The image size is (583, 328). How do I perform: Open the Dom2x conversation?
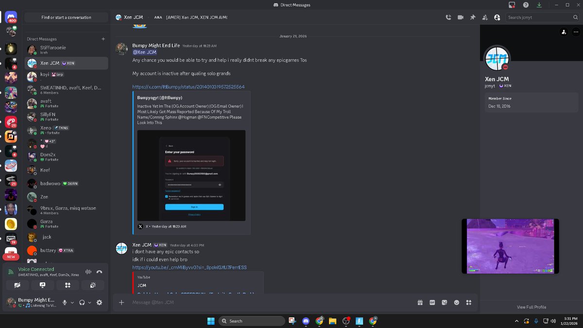66,157
